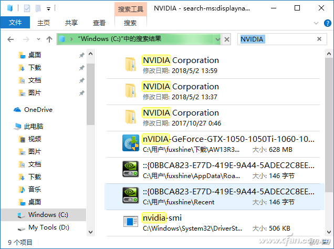
Task: Expand the address bar history dropdown
Action: tap(217, 39)
